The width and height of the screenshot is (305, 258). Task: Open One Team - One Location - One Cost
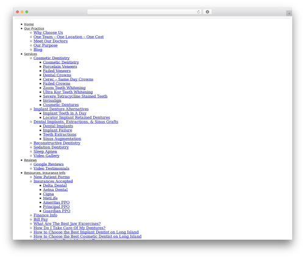pyautogui.click(x=68, y=37)
